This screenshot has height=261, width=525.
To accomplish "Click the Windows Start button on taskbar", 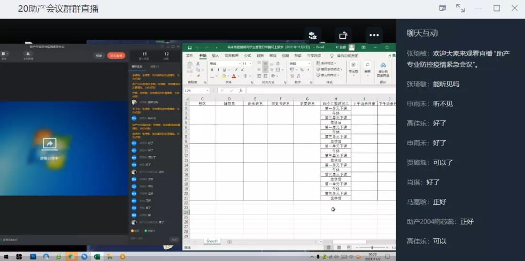I will click(6, 256).
